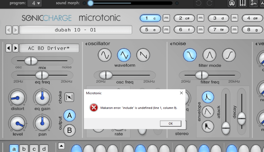Select drum channel 5 e
The height and width of the screenshot is (152, 264).
[150, 30]
